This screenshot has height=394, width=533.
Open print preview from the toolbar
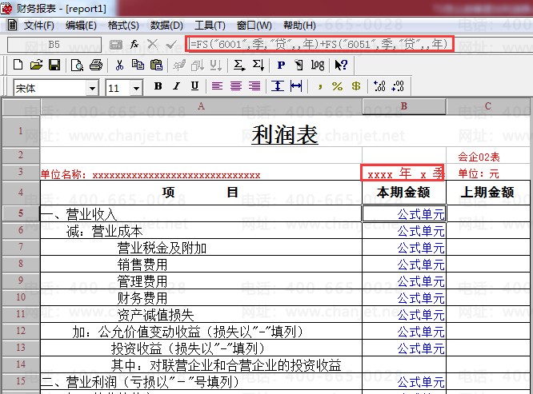tap(78, 65)
